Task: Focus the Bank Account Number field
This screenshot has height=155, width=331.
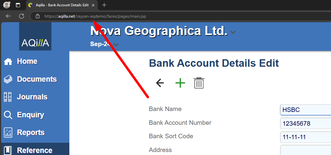Action: [305, 123]
